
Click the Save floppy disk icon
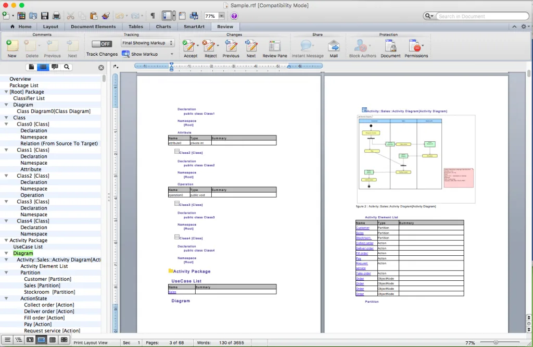click(45, 16)
